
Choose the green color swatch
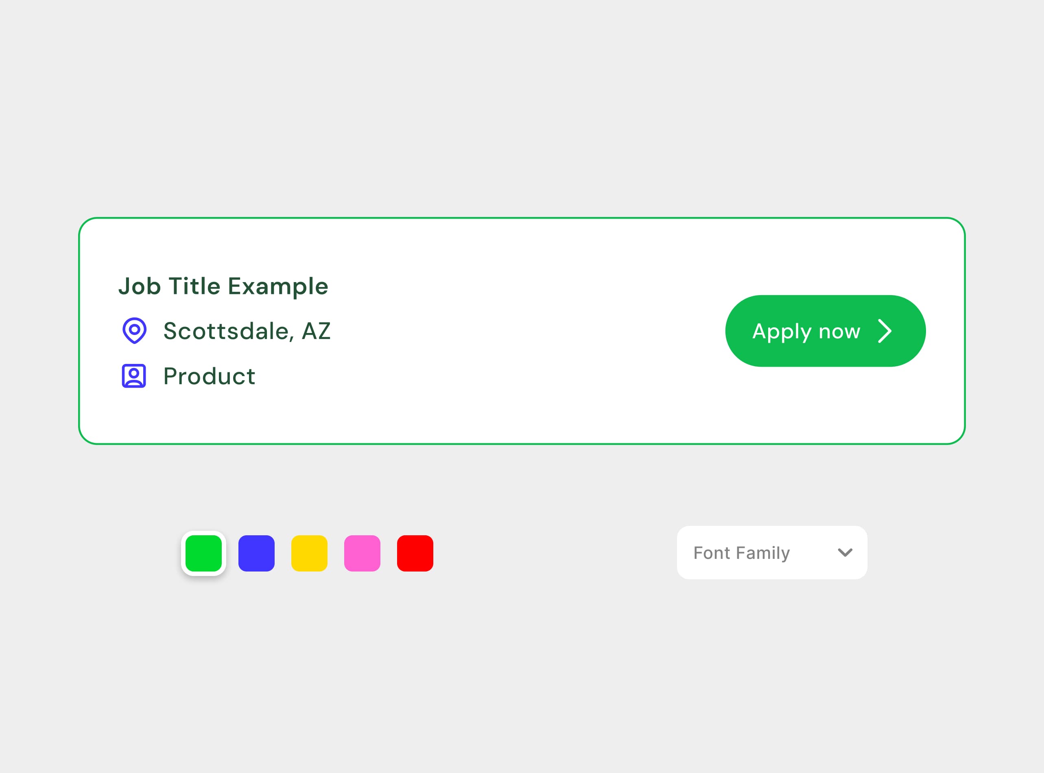coord(203,553)
